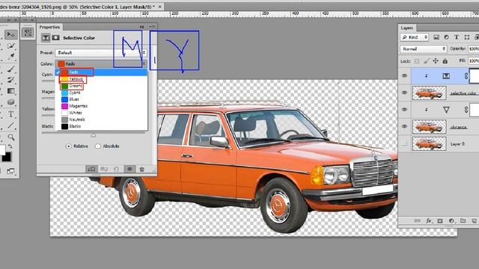Select the Type tool
479x269 pixels.
tap(11, 114)
